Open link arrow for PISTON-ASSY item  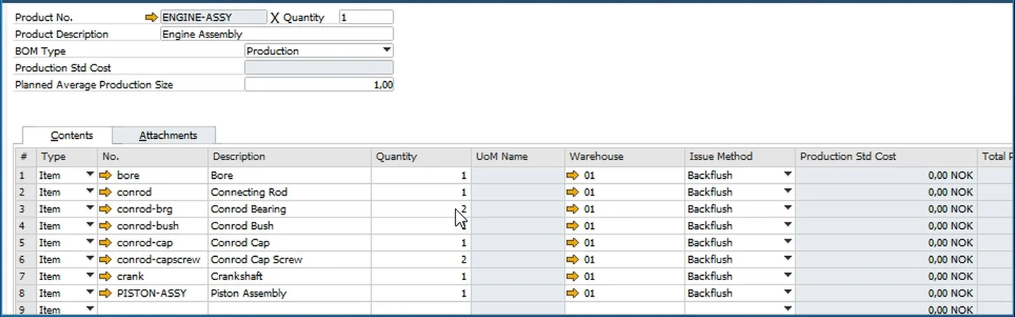[x=105, y=293]
